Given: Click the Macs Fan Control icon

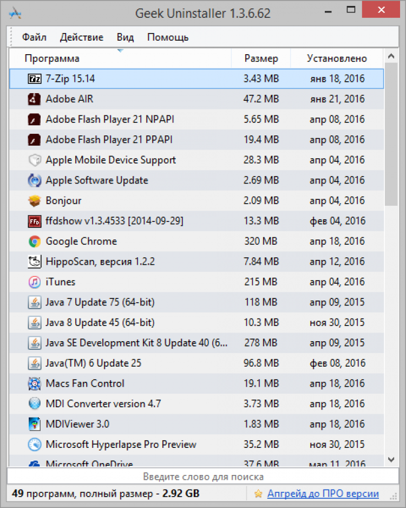Looking at the screenshot, I should coord(34,383).
